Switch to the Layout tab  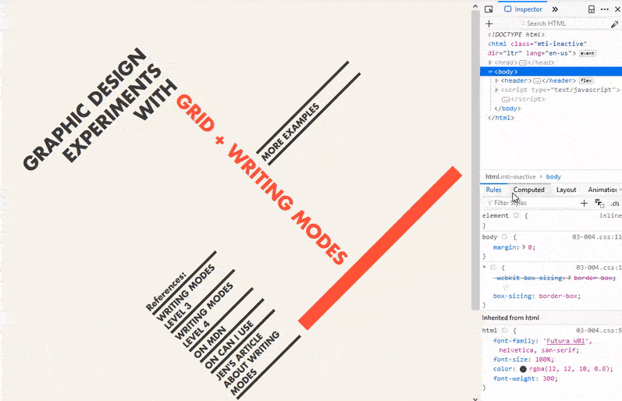[566, 190]
